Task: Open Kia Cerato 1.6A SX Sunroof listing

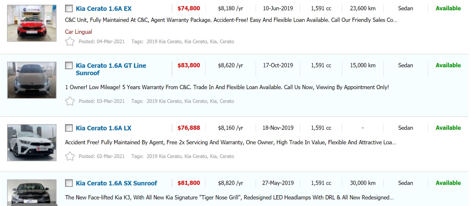Action: point(116,183)
